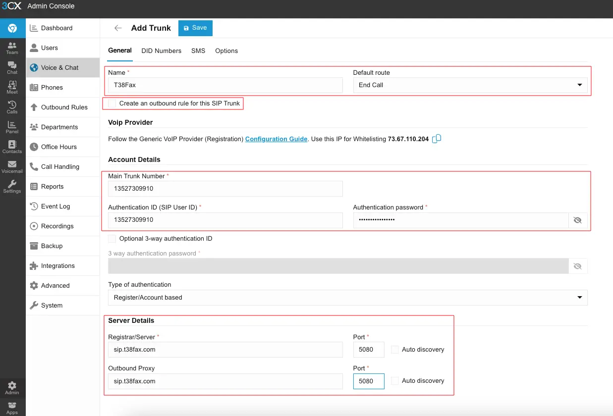Screen dimensions: 613x416
Task: Click the Main Trunk Number field
Action: 225,189
